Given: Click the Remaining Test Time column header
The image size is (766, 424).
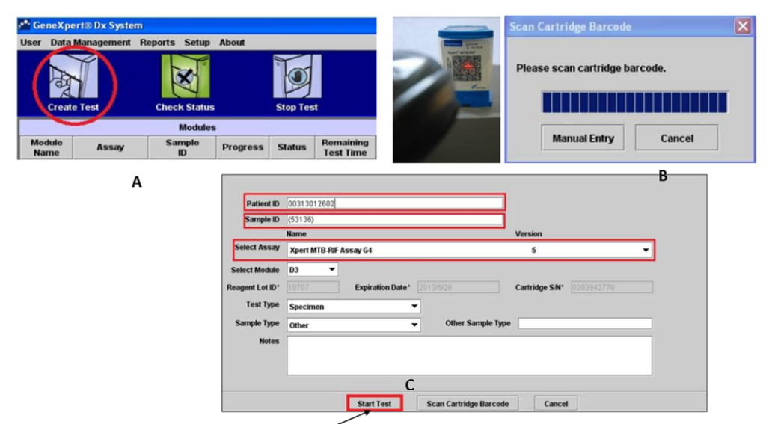Looking at the screenshot, I should coord(345,147).
